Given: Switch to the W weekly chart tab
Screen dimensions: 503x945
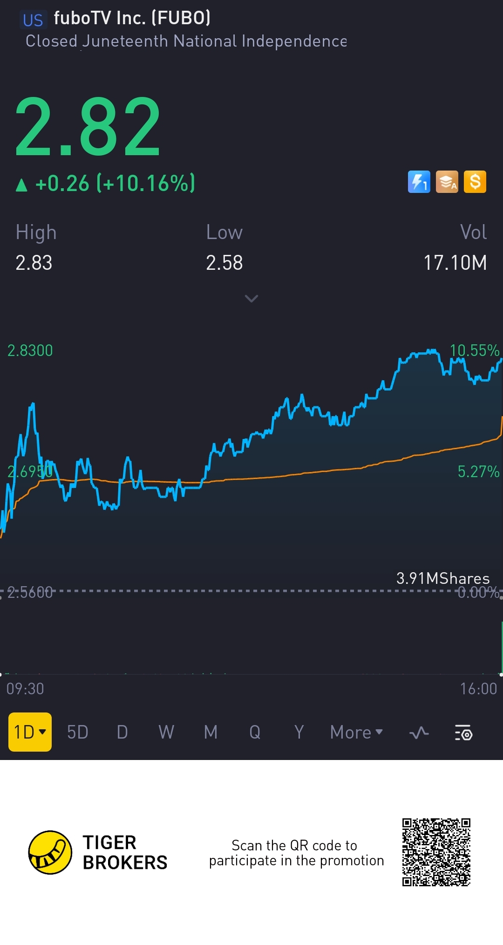Looking at the screenshot, I should pos(166,732).
